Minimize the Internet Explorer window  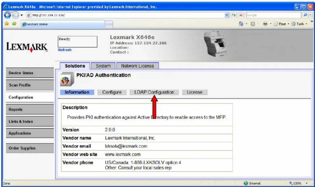tap(298, 7)
